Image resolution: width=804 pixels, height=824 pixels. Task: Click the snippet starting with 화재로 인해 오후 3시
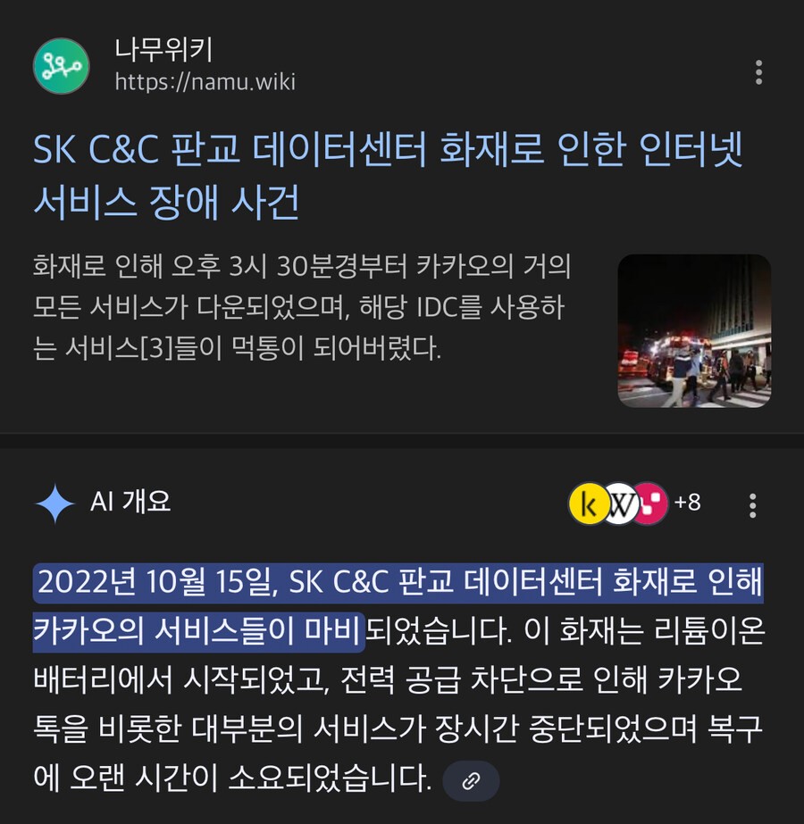302,307
